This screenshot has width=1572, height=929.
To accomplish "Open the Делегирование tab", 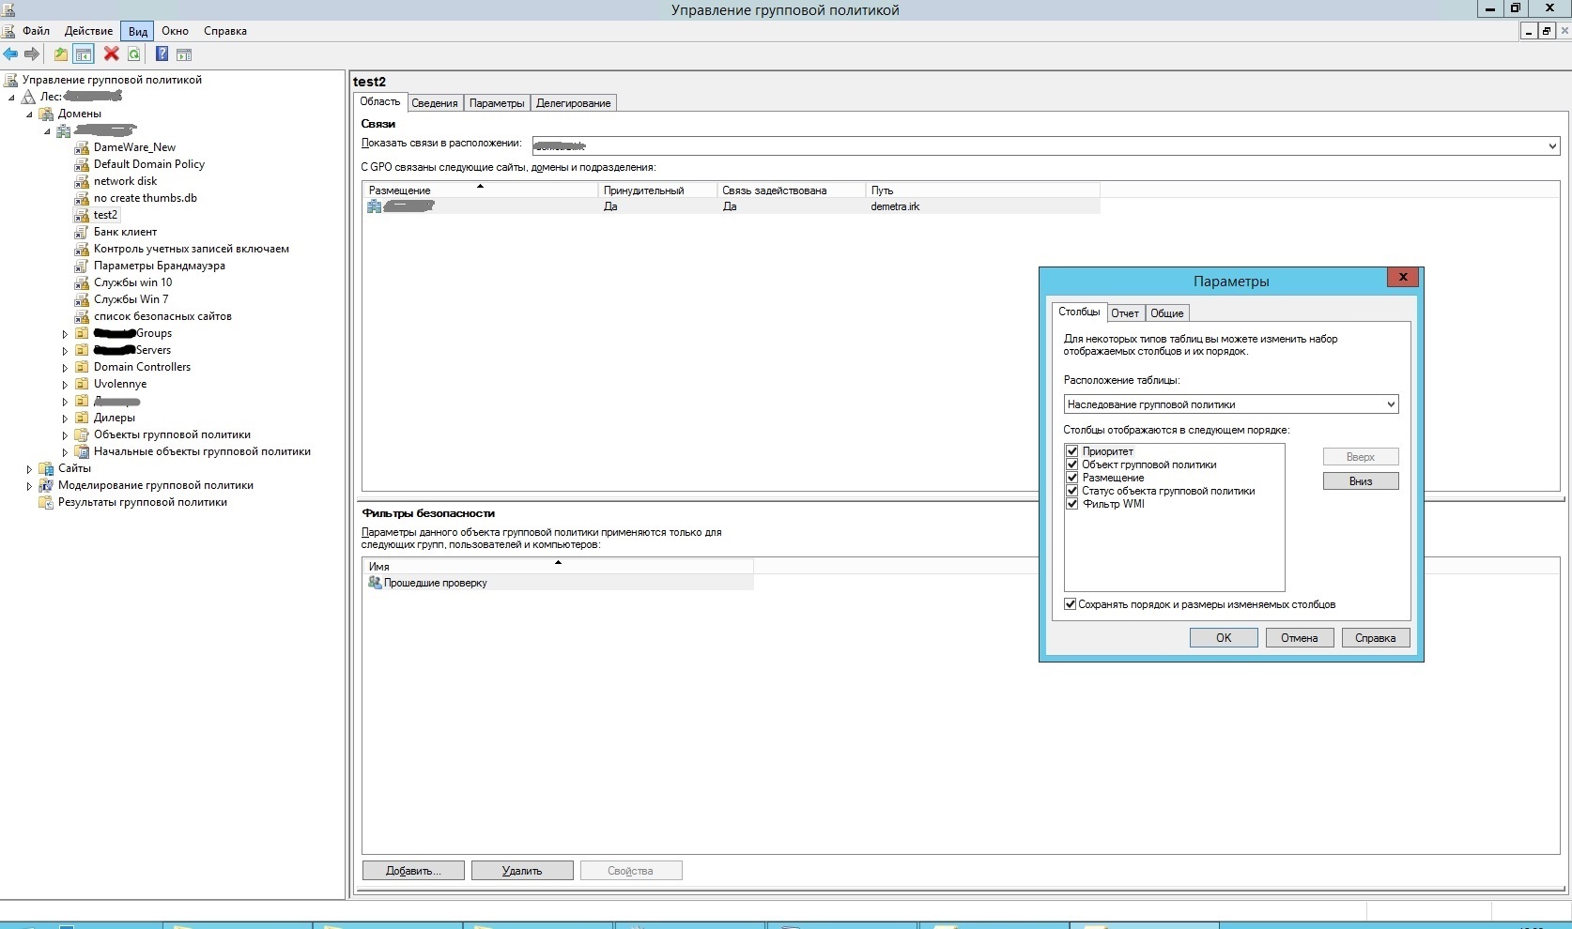I will pyautogui.click(x=574, y=103).
